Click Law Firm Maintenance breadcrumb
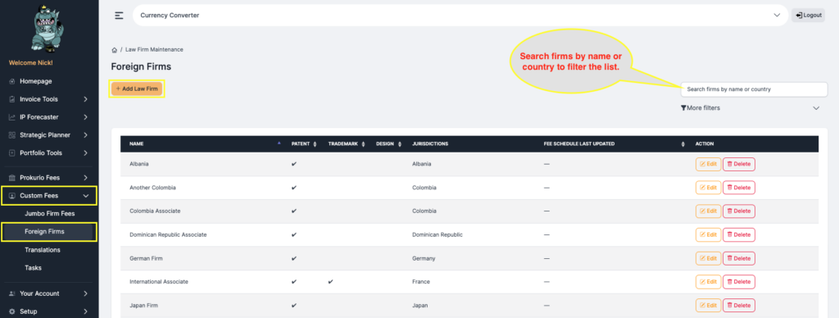The height and width of the screenshot is (318, 839). [x=154, y=49]
